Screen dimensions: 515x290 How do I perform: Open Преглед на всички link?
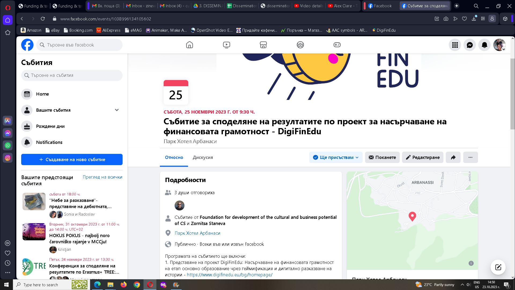[102, 177]
